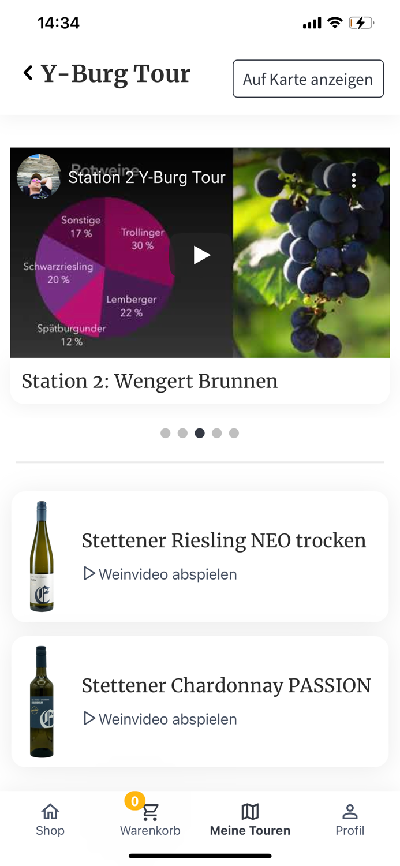The image size is (400, 866).
Task: Click the play icon next to Stettener Chardonnay Weinvideo
Action: click(88, 718)
